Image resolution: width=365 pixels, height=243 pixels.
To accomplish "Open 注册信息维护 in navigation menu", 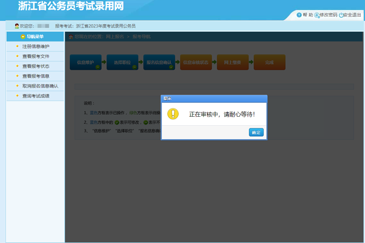I will point(35,46).
